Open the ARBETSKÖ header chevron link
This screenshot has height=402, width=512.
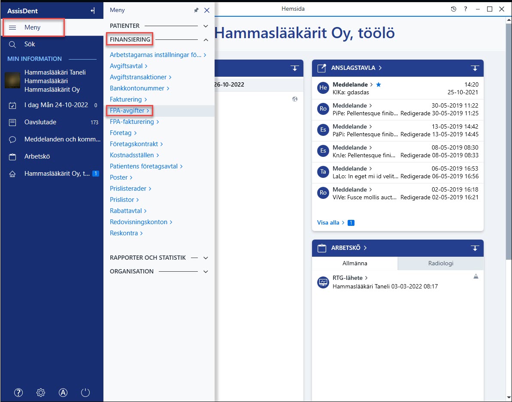(365, 248)
